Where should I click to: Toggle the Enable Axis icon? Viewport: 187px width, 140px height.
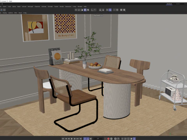pyautogui.click(x=92, y=10)
